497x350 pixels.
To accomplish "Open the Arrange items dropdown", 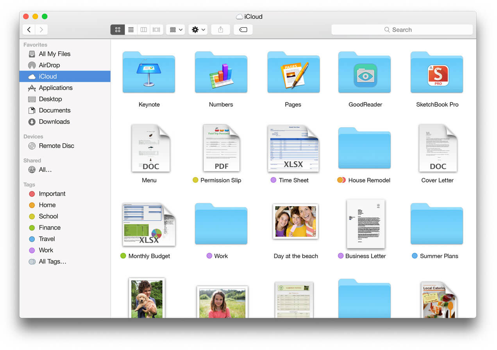I will coord(175,30).
